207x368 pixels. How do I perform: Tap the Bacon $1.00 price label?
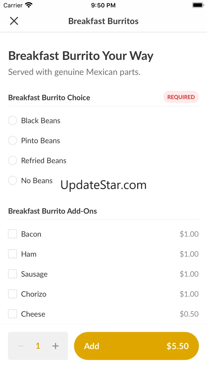[x=189, y=234]
